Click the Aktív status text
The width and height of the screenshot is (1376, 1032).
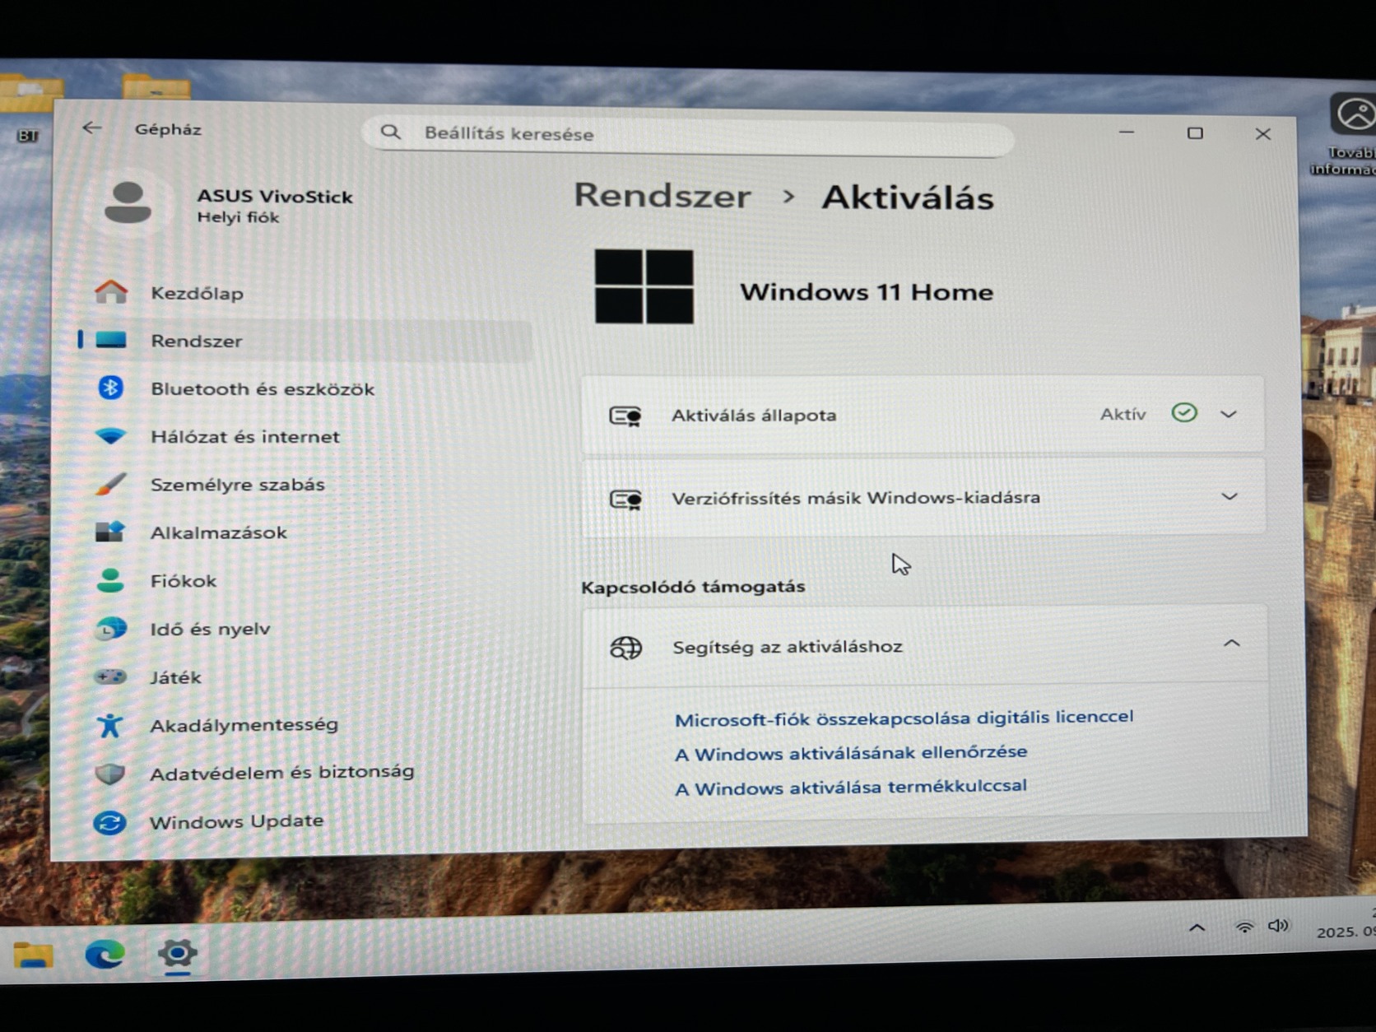1123,414
